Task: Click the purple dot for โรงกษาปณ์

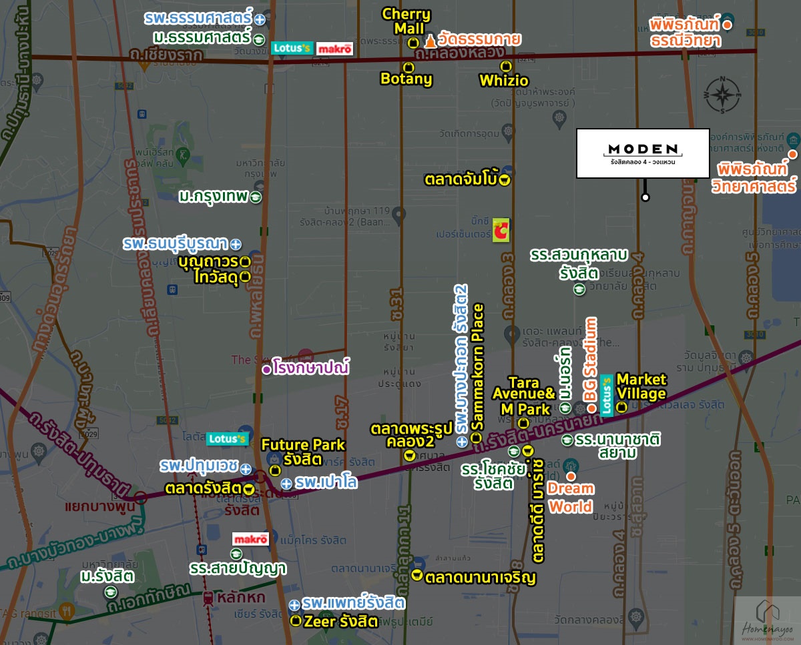Action: [266, 369]
